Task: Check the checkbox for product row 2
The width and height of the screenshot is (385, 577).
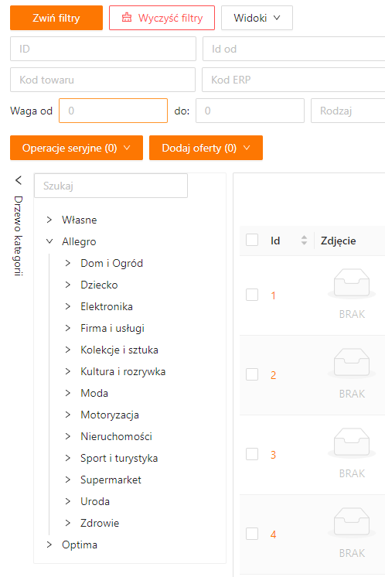Action: 252,374
